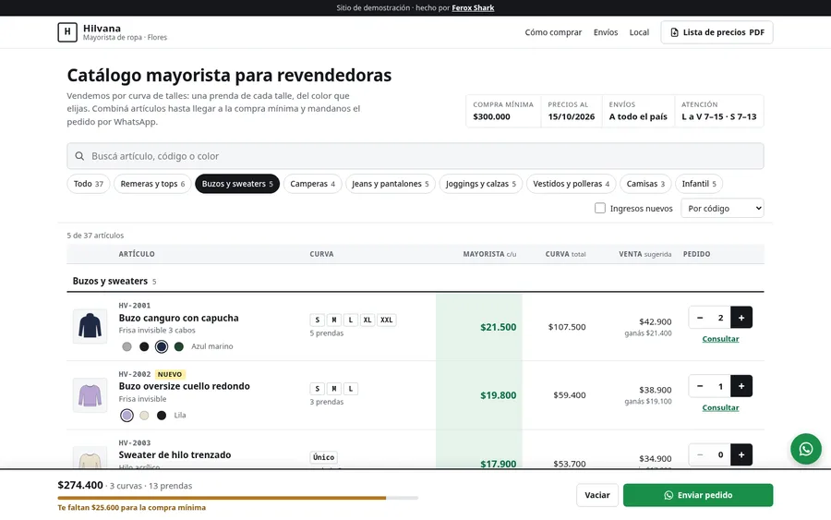
Task: Click the Buzo canguro hoodie thumbnail
Action: tap(90, 326)
